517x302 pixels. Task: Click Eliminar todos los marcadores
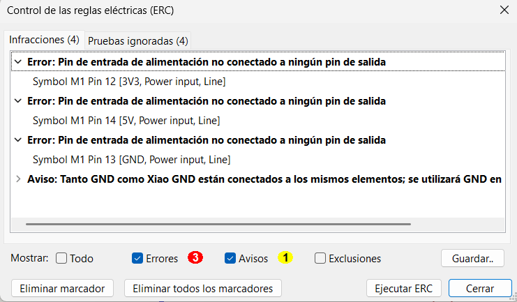(x=202, y=288)
